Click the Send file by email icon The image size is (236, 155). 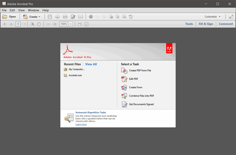(81, 17)
